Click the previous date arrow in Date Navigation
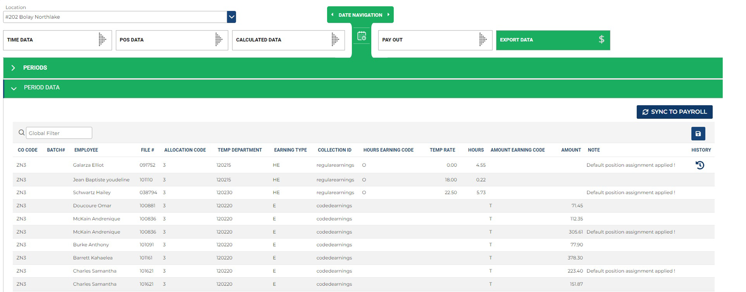 pos(332,15)
